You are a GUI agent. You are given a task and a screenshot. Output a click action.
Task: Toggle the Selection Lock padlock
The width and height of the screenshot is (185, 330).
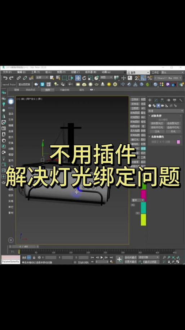click(34, 257)
